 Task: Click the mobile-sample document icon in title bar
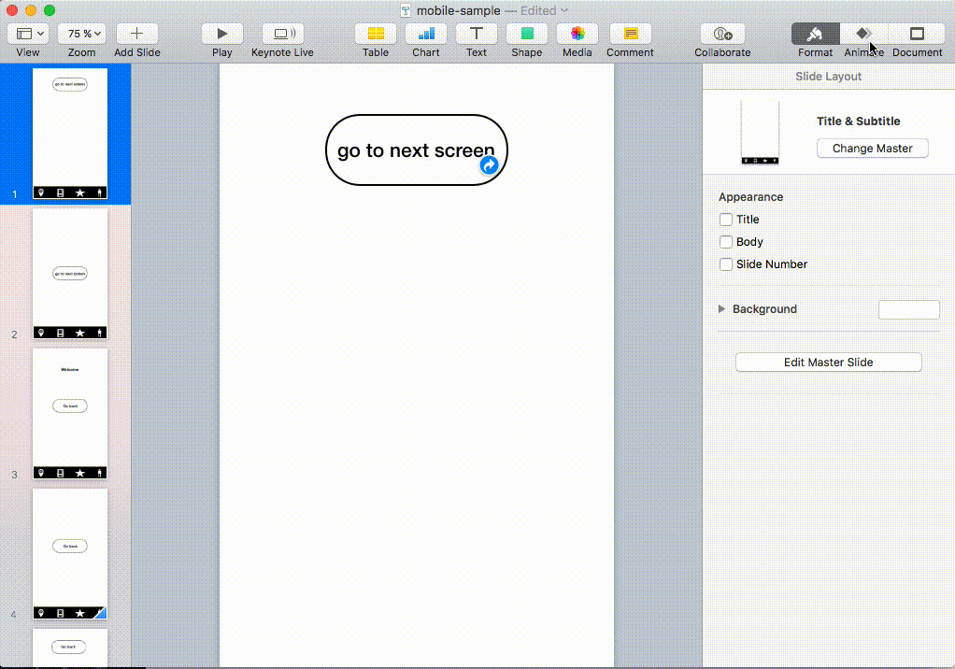[x=406, y=10]
